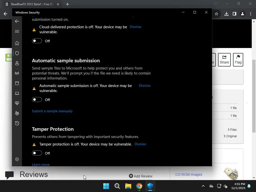
Task: Click the browser page vertical scrollbar
Action: click(x=254, y=96)
